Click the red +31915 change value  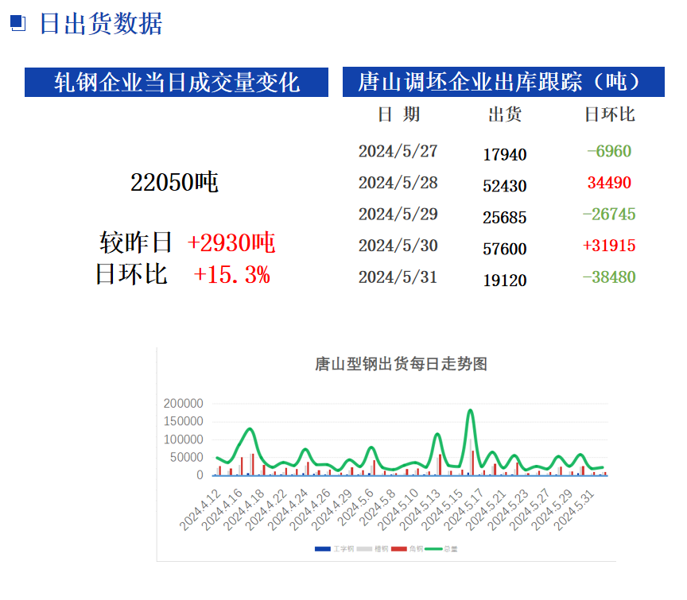[609, 246]
